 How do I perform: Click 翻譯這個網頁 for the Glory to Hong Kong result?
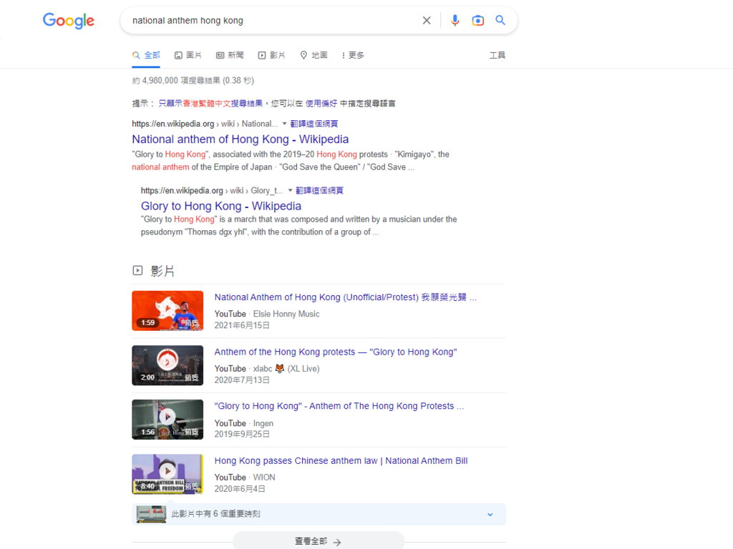320,190
